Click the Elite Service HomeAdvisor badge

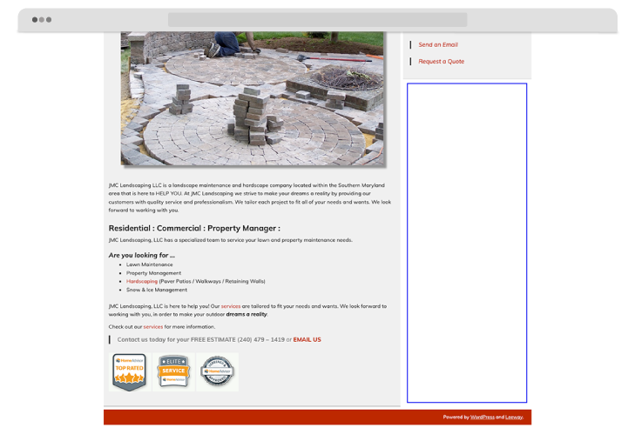coord(173,371)
